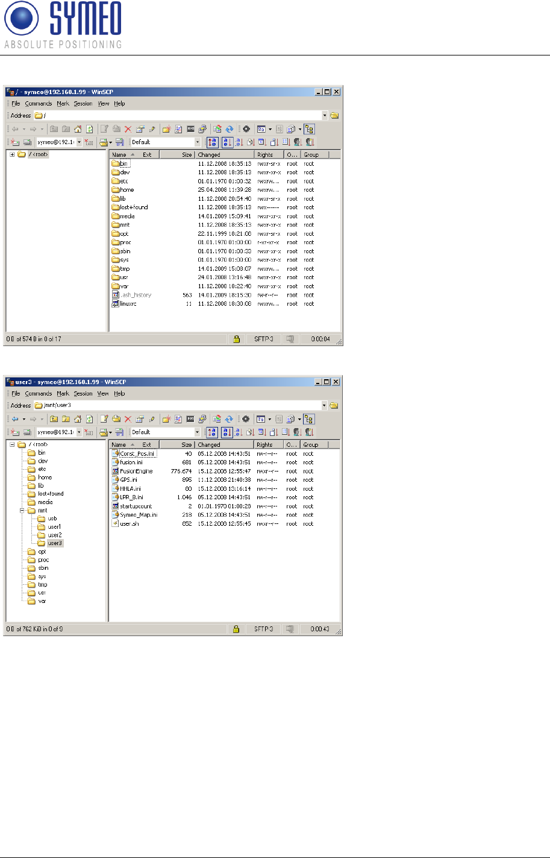Sort by Group column header in user3 window
550x858 pixels.
pos(315,445)
